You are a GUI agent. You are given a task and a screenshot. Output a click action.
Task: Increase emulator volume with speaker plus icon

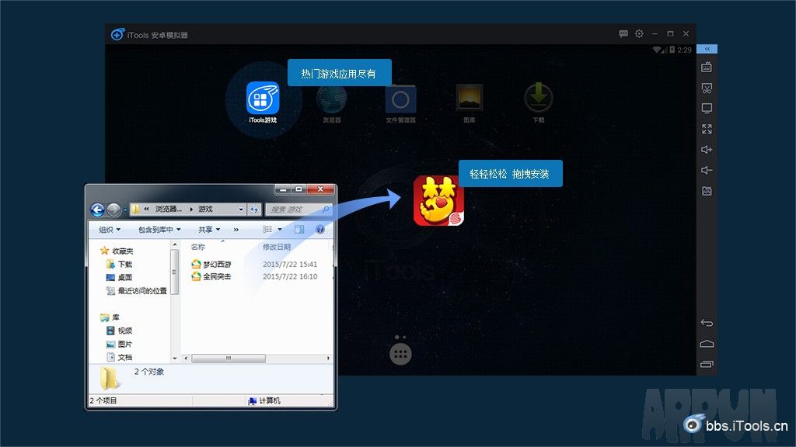(707, 150)
